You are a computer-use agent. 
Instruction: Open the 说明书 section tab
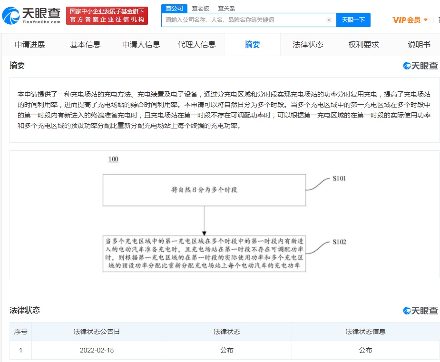(419, 45)
